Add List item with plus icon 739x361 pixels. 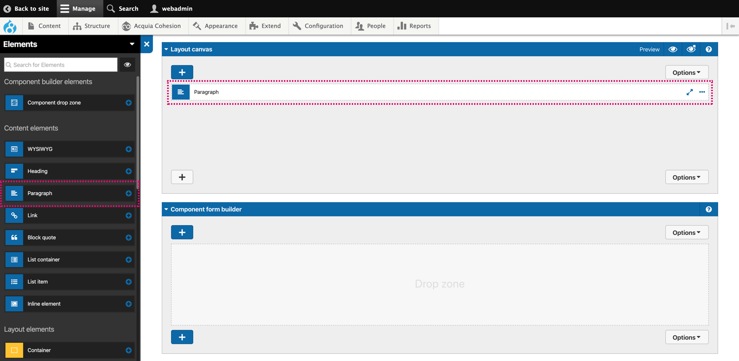(128, 282)
